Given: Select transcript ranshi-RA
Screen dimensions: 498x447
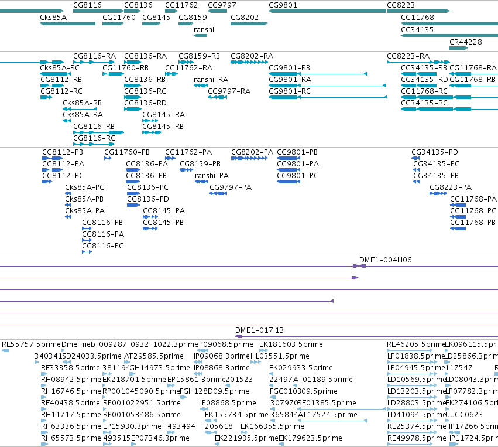Looking at the screenshot, I should (201, 86).
